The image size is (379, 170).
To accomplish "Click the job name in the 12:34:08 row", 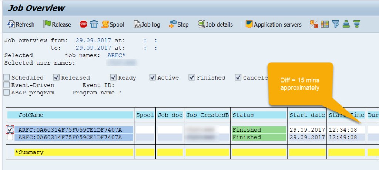I will coord(74,130).
